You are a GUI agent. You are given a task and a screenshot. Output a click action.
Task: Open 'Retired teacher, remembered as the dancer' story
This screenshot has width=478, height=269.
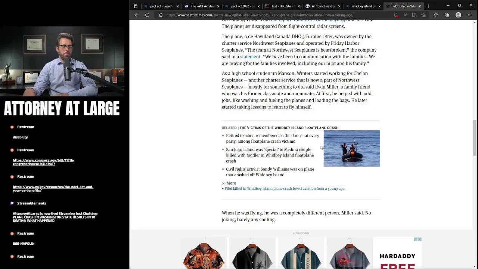(x=273, y=139)
